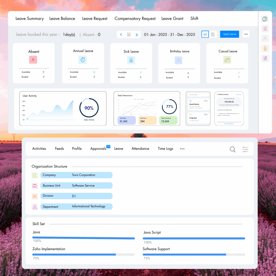
Task: Switch to the Feeds tab
Action: click(x=60, y=149)
